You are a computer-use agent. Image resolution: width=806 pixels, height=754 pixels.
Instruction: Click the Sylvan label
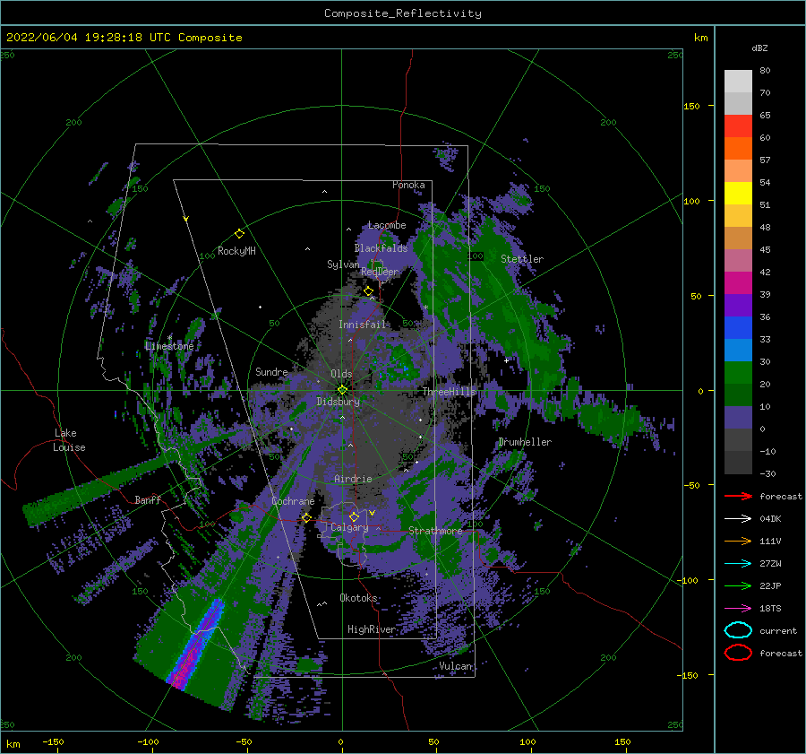point(343,264)
